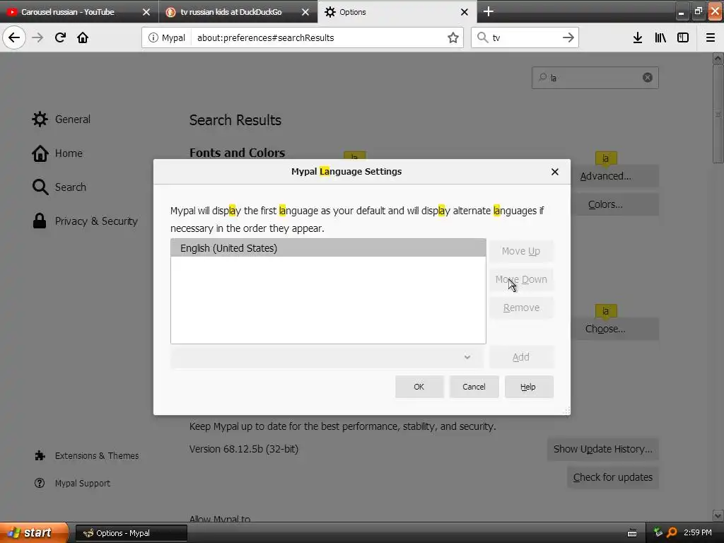724x543 pixels.
Task: Click the tray network status icon
Action: point(658,532)
